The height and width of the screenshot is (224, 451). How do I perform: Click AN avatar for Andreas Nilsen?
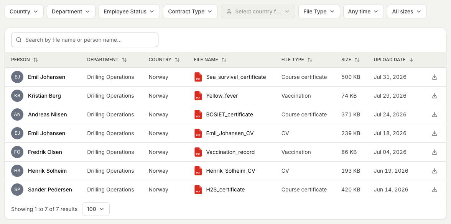coord(17,114)
